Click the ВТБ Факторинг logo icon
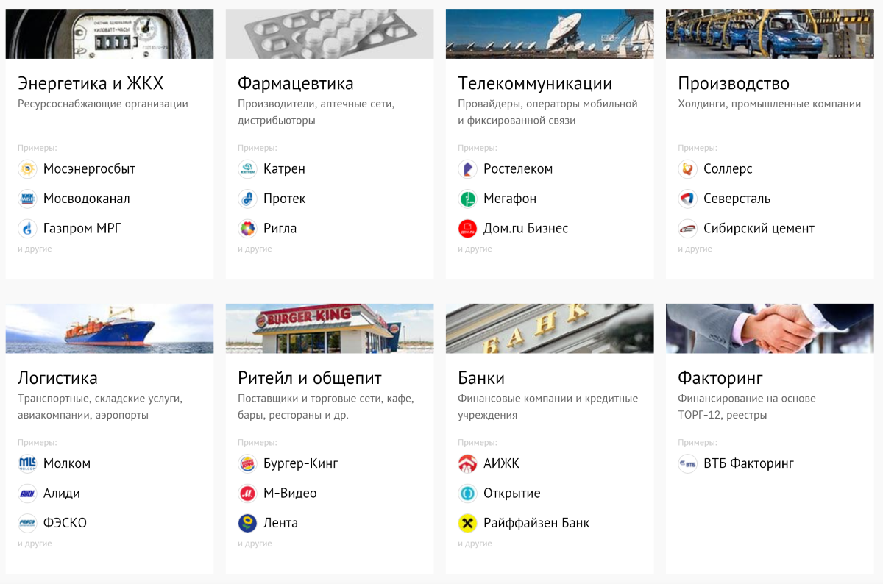The height and width of the screenshot is (584, 883). pyautogui.click(x=687, y=464)
